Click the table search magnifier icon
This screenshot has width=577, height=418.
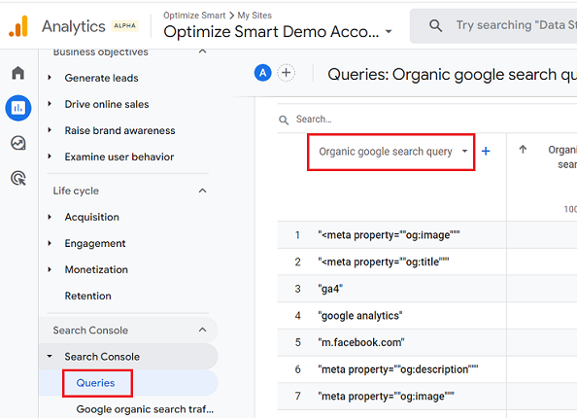click(x=284, y=120)
